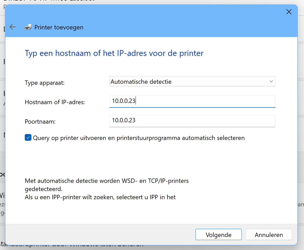
Task: Click the line about selecting IPP-printer
Action: [100, 197]
